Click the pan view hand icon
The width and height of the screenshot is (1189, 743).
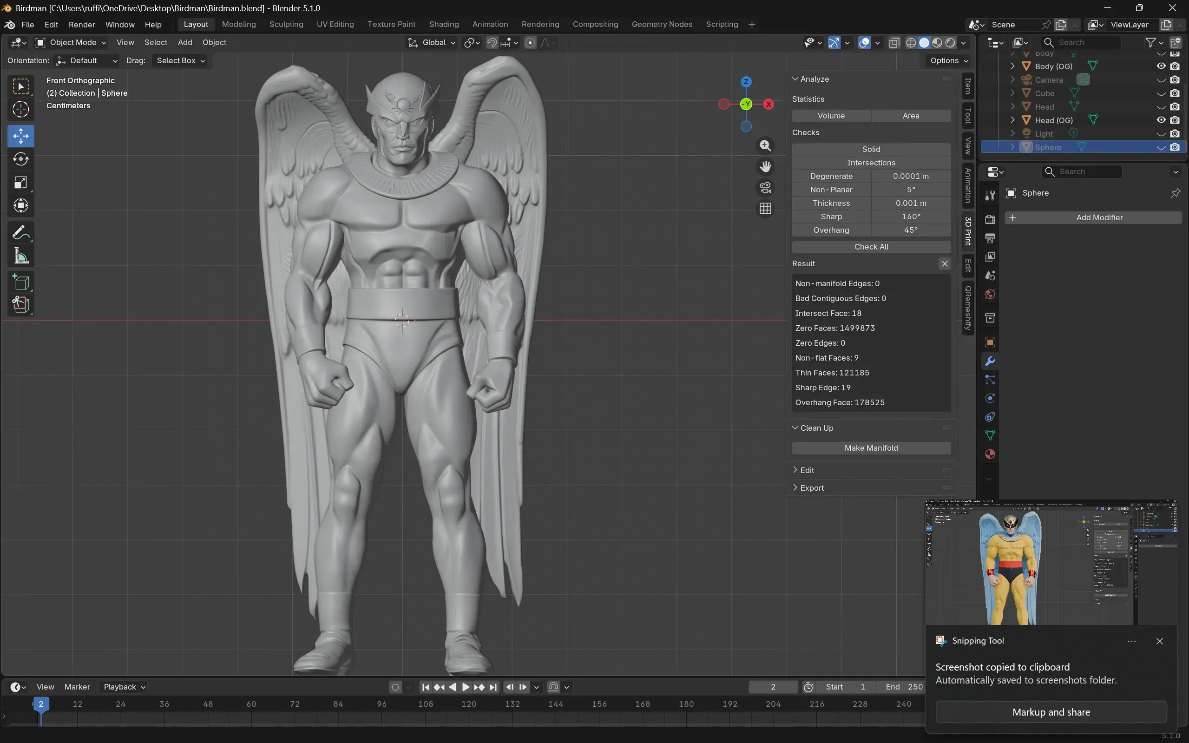[x=765, y=167]
